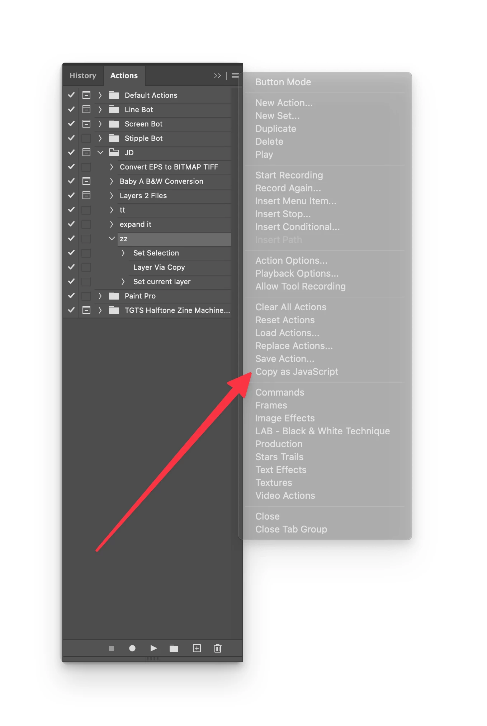
Task: Select the Actions tab
Action: click(x=124, y=76)
